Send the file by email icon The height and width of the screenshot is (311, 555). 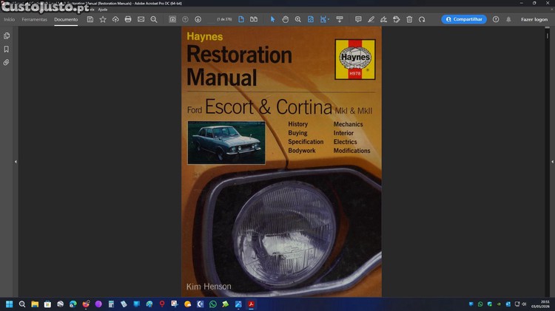[x=141, y=19]
